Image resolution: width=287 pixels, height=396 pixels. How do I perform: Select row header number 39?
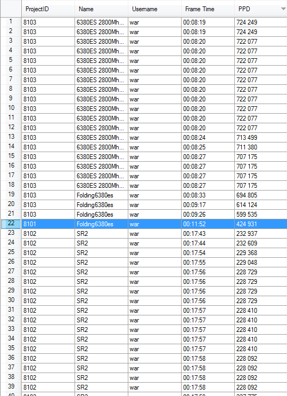[x=11, y=387]
